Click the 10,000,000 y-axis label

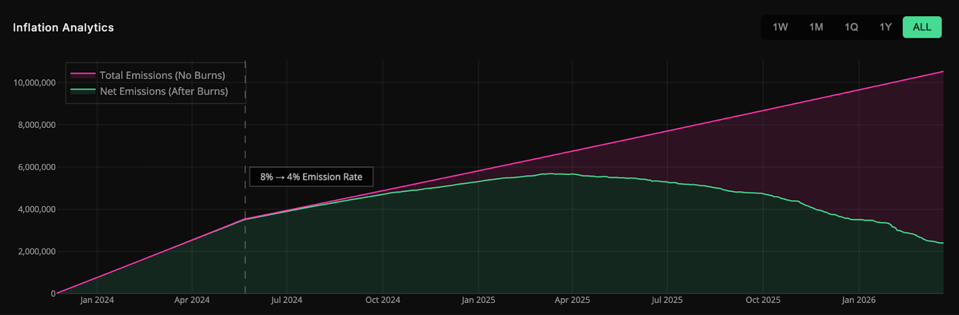[x=34, y=82]
